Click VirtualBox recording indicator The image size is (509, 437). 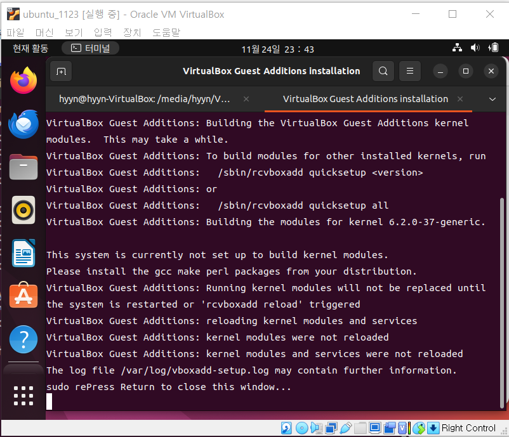pyautogui.click(x=390, y=428)
